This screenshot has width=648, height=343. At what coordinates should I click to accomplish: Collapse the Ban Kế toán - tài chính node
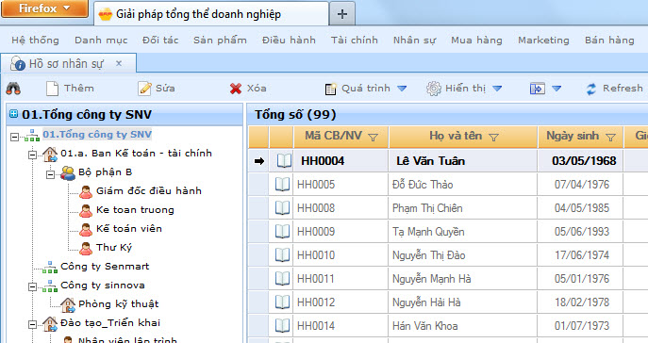[x=32, y=155]
